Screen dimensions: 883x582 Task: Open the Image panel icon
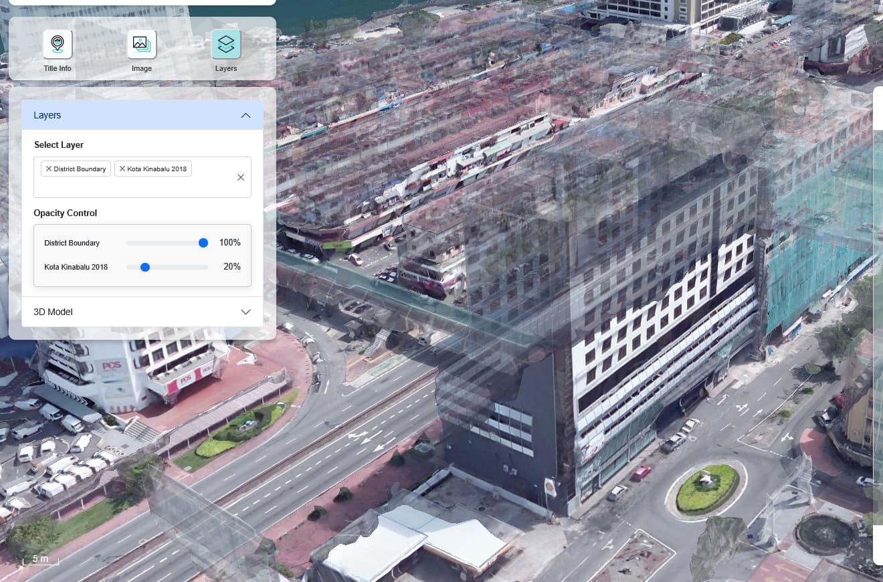coord(142,44)
